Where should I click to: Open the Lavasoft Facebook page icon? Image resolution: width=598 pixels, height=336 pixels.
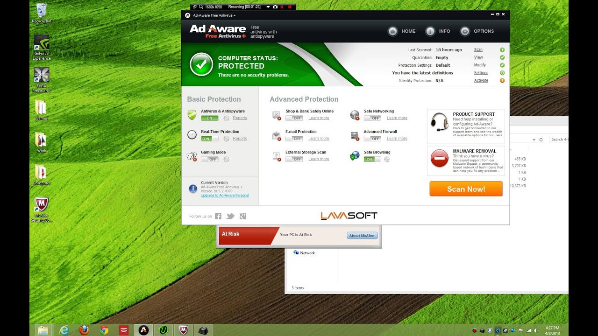click(x=218, y=216)
